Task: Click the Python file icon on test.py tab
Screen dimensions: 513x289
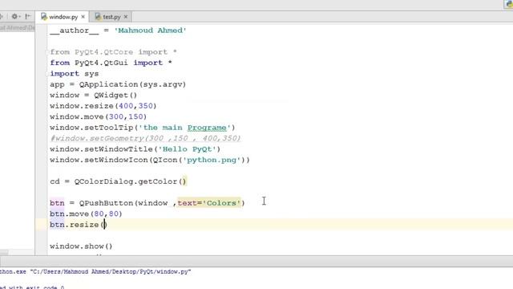Action: pos(98,17)
